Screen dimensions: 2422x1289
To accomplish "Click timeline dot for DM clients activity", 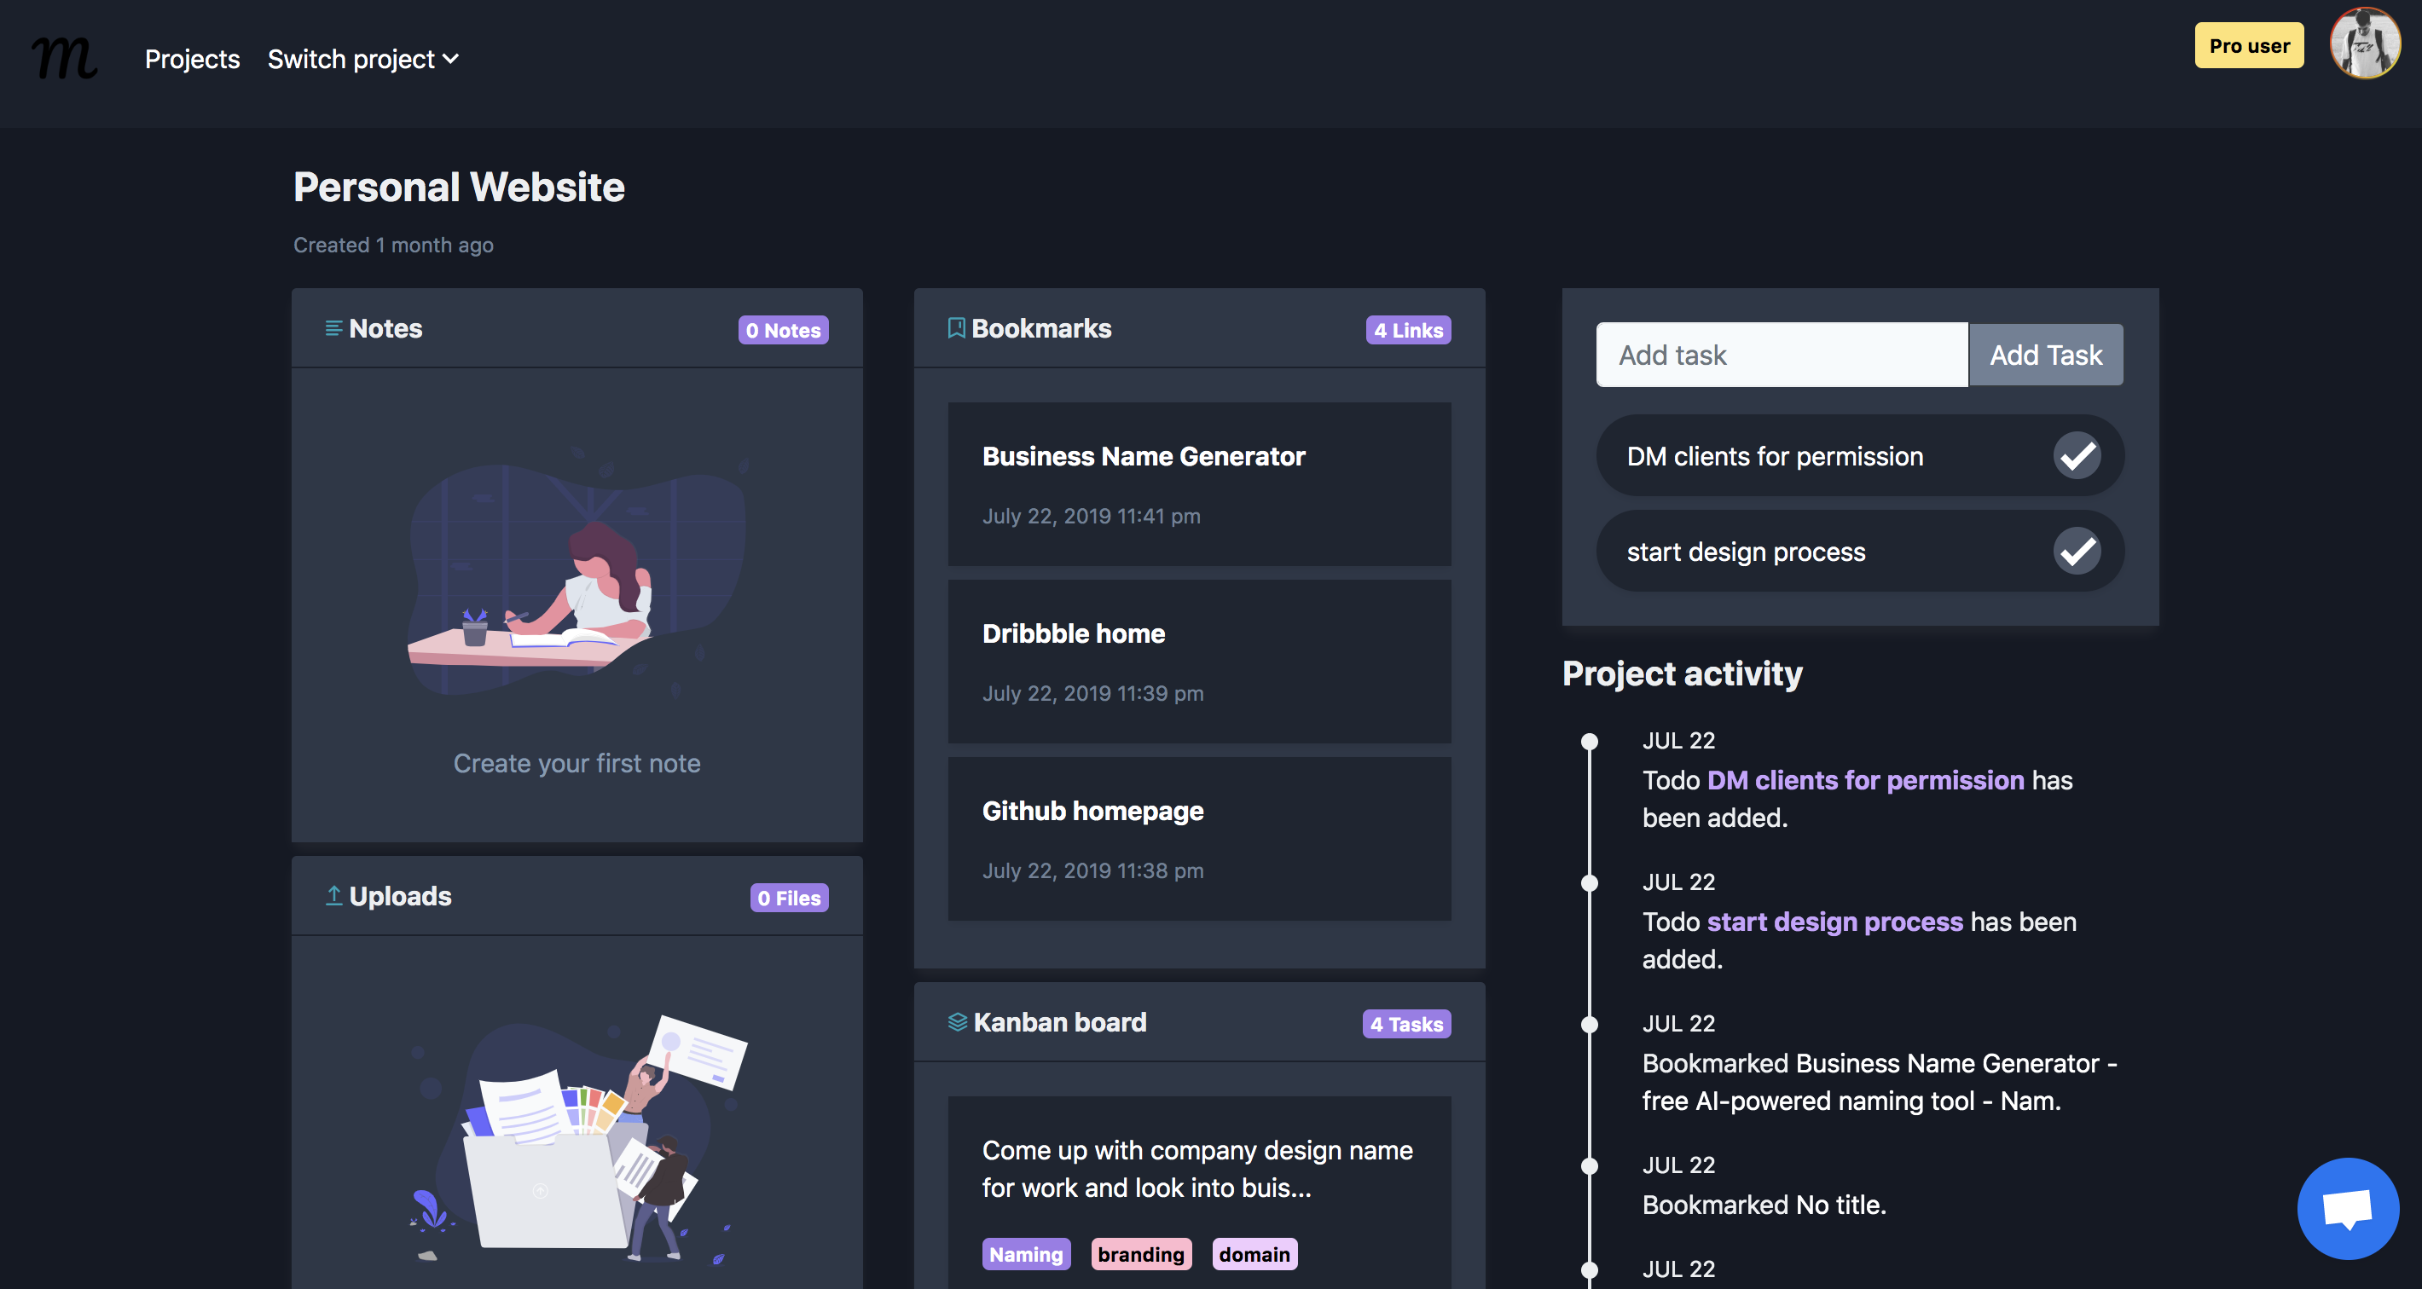I will pos(1589,742).
